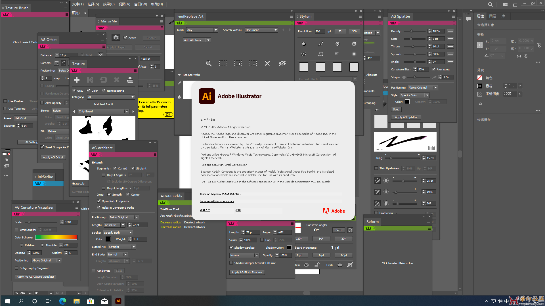Click the arrange documents icon in top bar
This screenshot has height=306, width=545.
[505, 5]
